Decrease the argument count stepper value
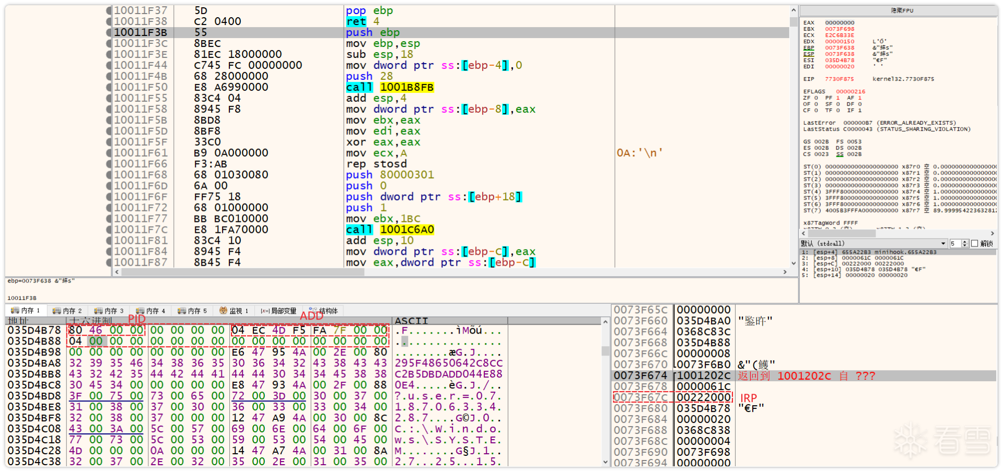Image resolution: width=1003 pixels, height=472 pixels. (965, 246)
